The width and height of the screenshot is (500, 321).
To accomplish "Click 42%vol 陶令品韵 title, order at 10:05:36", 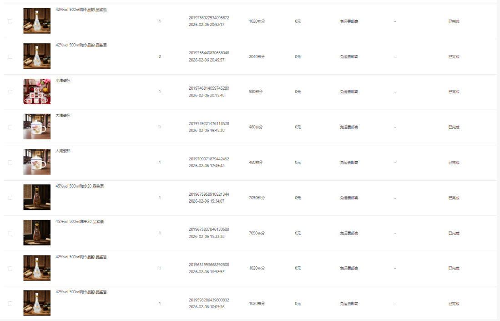I will click(x=81, y=292).
